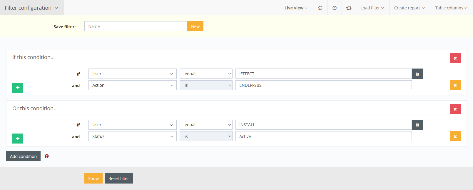Add a row to the second condition with green plus
The width and height of the screenshot is (473, 190).
18,139
